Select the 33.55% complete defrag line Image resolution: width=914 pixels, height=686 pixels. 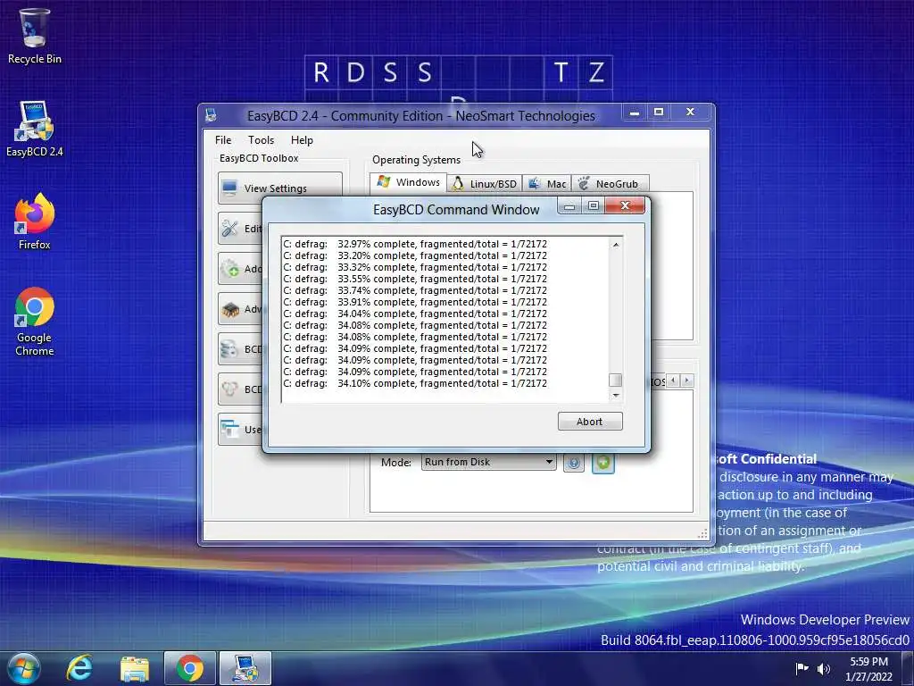pyautogui.click(x=415, y=279)
